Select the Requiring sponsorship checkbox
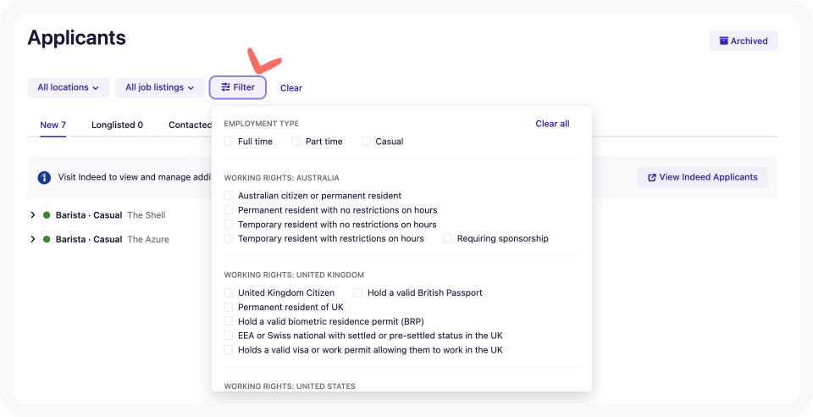 tap(447, 238)
